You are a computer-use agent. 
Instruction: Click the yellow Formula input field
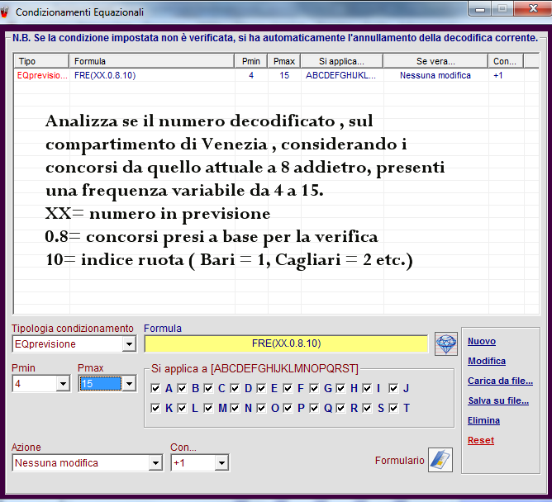point(286,343)
